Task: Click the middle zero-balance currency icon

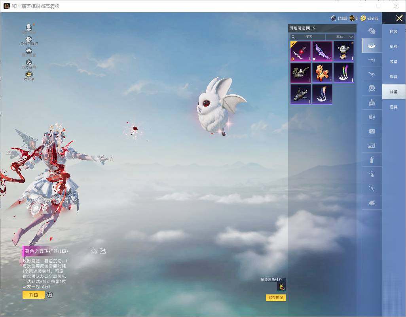Action: coord(352,18)
